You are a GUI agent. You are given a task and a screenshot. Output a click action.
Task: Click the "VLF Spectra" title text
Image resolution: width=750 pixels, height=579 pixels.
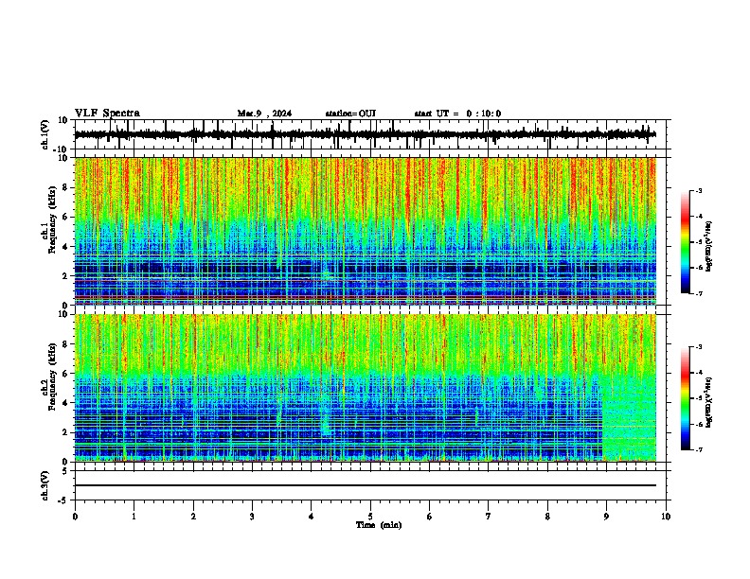pyautogui.click(x=107, y=114)
